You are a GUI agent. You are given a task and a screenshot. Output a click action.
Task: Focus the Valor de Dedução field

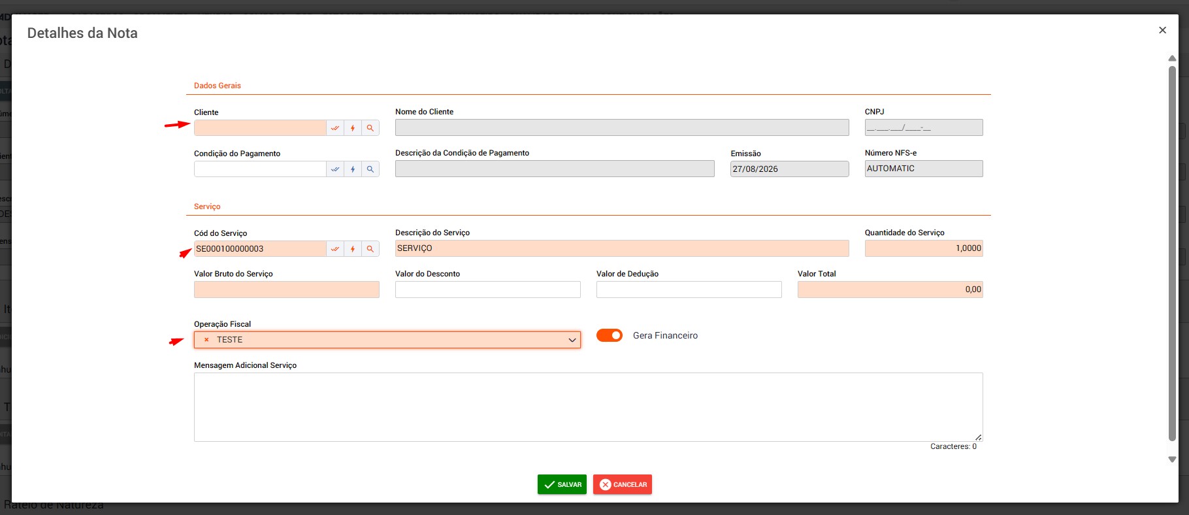[689, 290]
